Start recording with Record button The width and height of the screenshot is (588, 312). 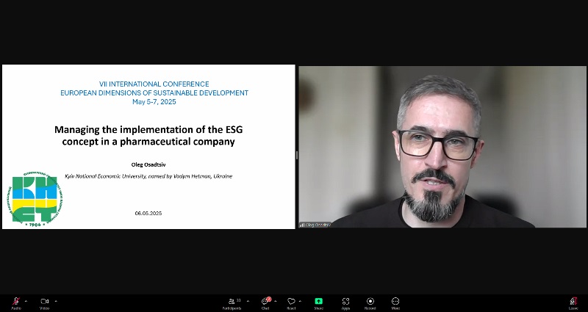click(x=370, y=302)
